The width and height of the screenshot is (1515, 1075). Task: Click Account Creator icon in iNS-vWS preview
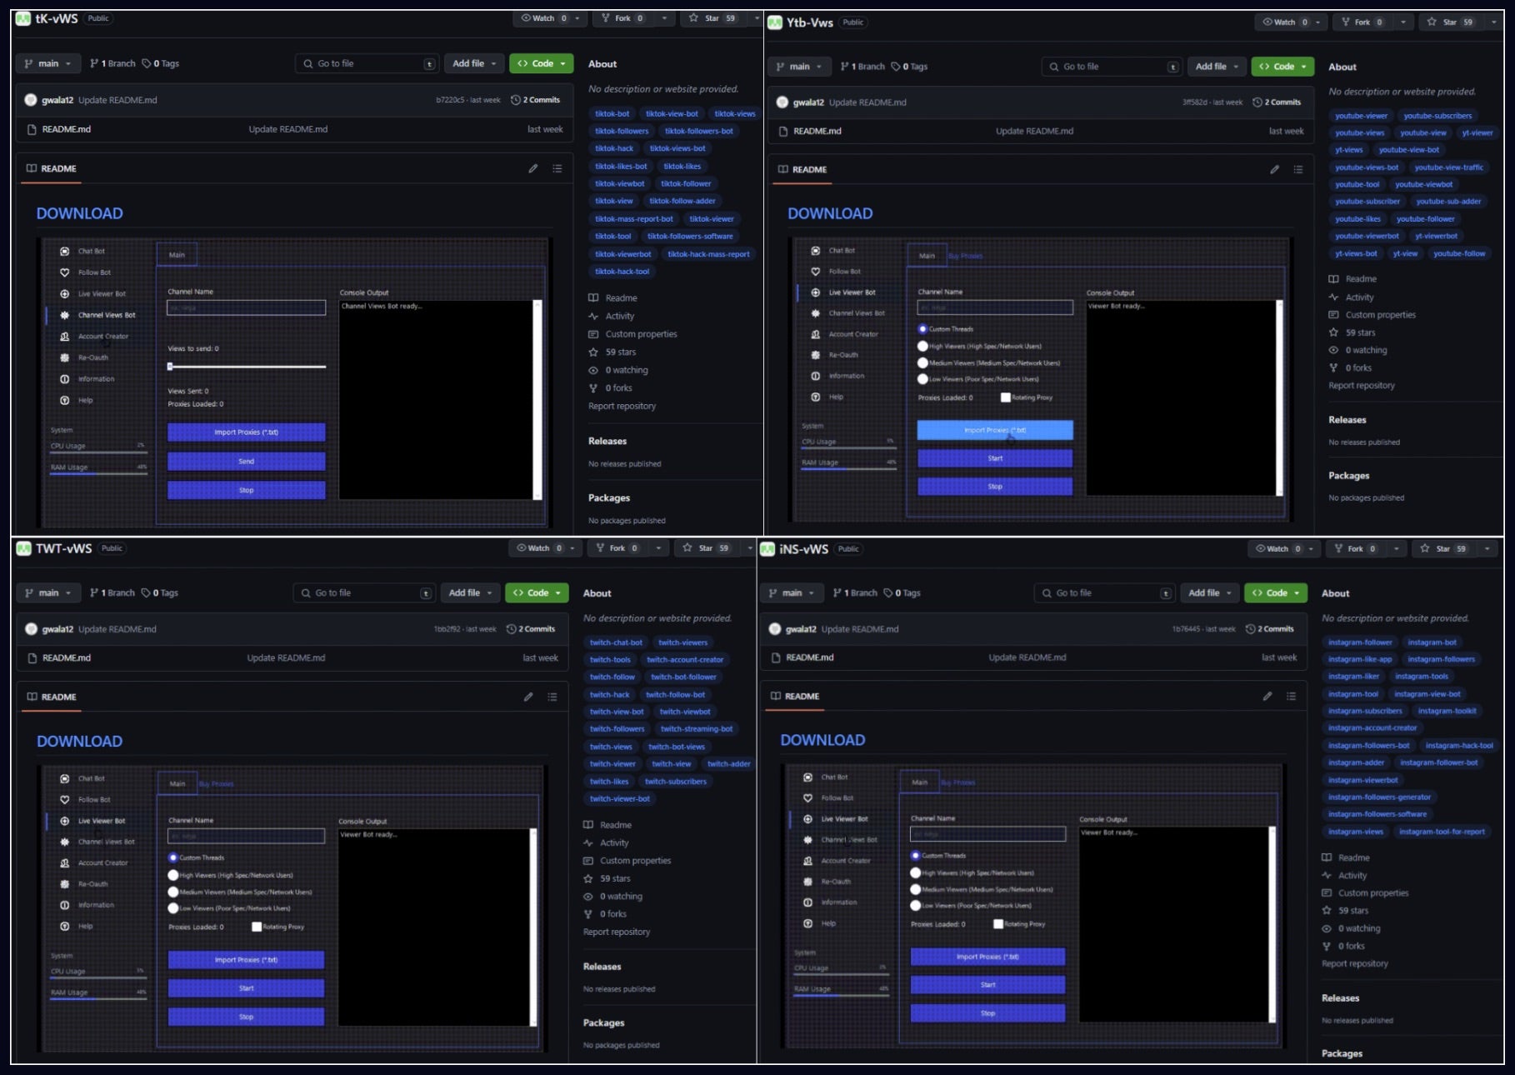point(807,860)
